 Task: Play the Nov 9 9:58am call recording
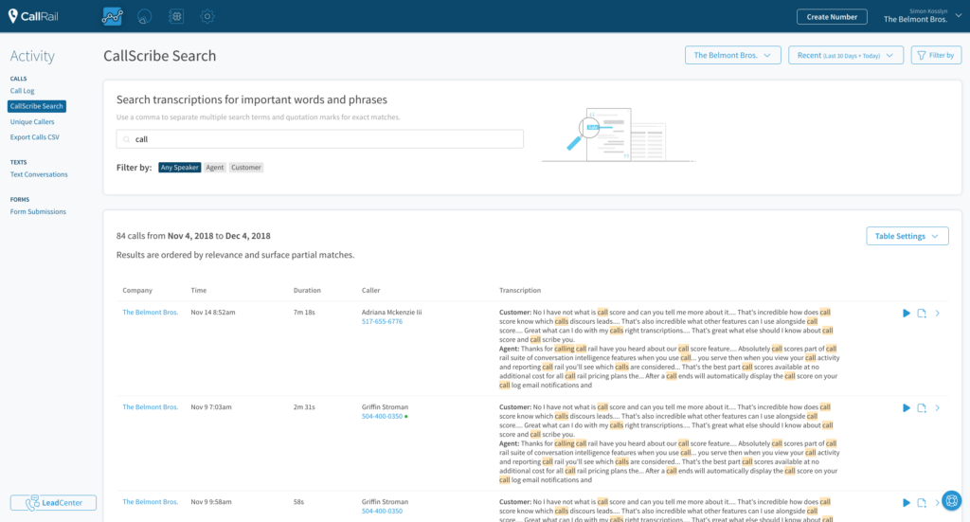coord(906,502)
